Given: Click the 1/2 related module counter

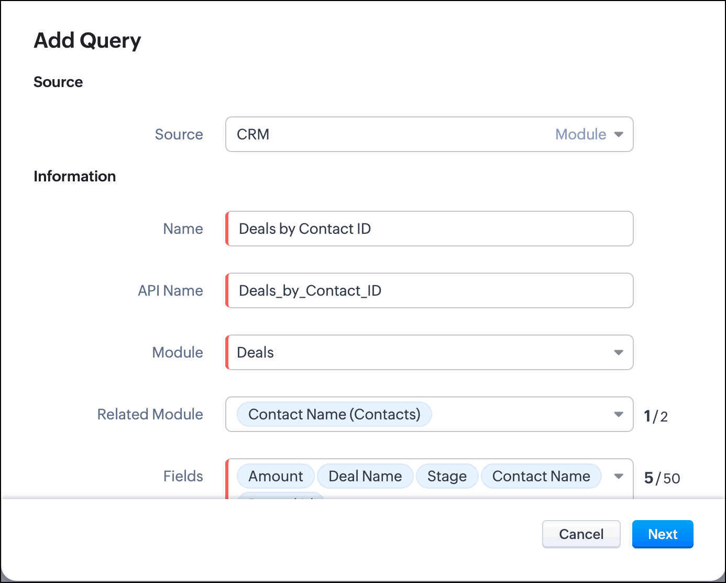Looking at the screenshot, I should coord(656,416).
